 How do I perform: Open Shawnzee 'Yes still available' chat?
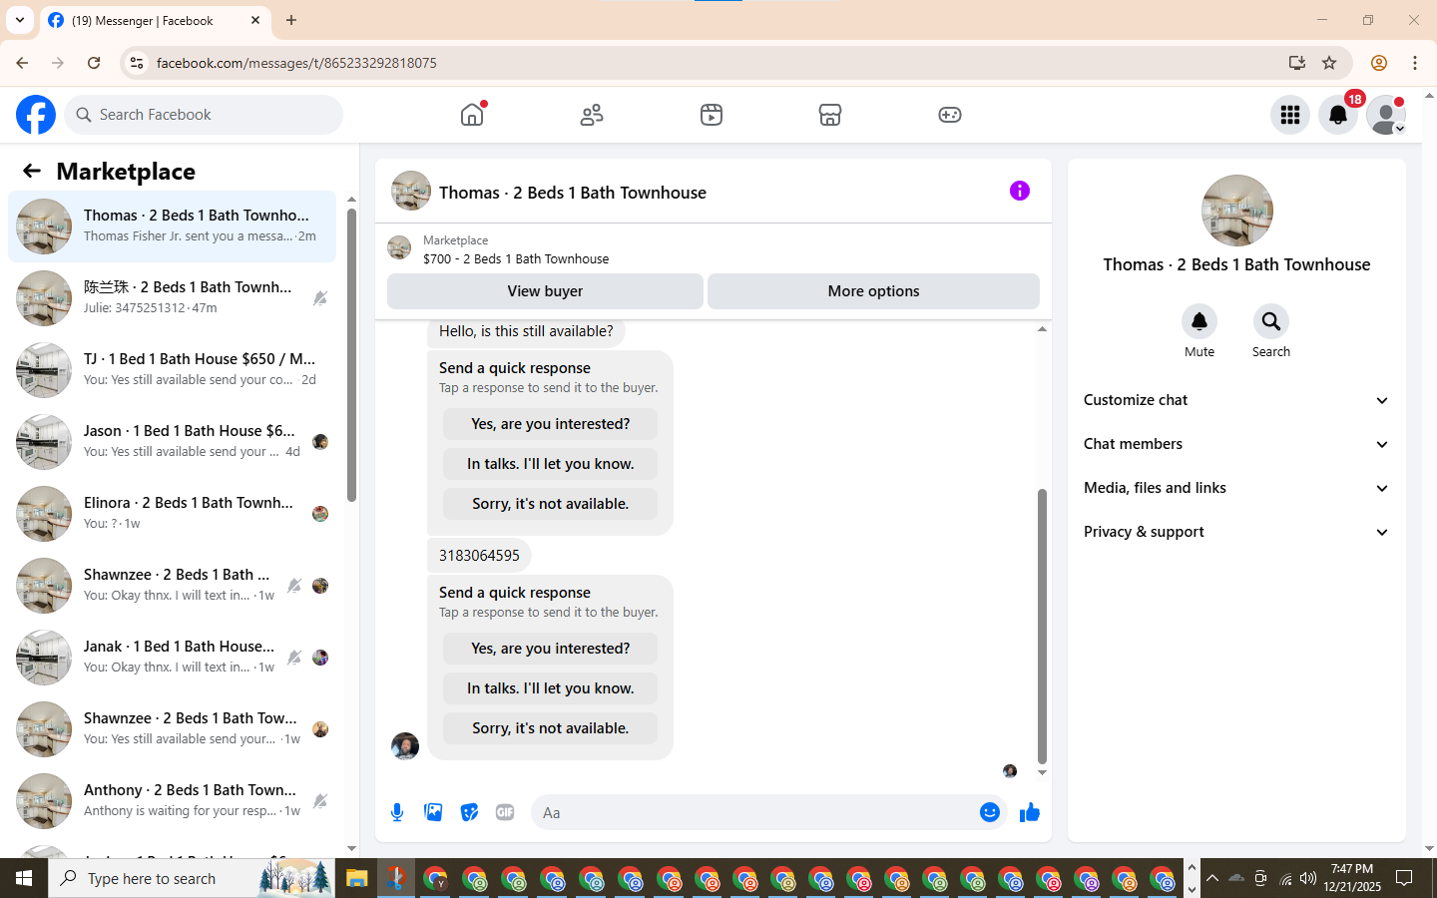point(172,729)
